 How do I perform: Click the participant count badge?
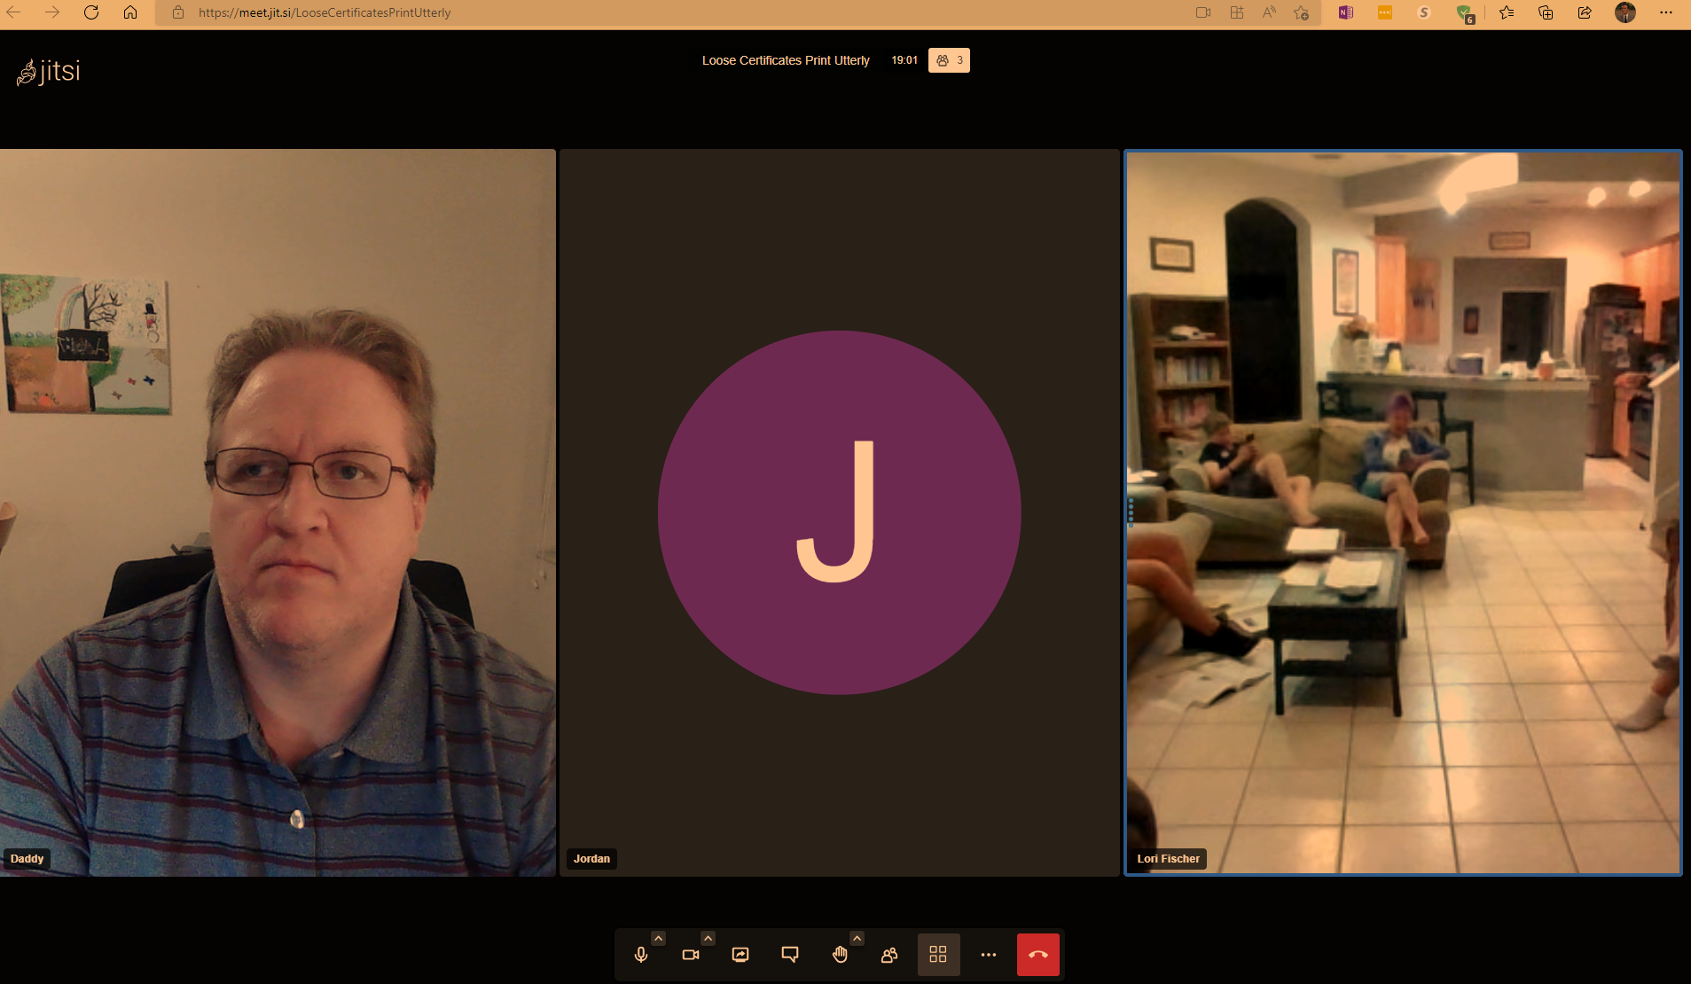[x=948, y=60]
